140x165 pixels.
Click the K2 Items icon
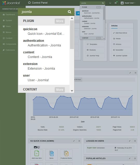tap(51, 155)
